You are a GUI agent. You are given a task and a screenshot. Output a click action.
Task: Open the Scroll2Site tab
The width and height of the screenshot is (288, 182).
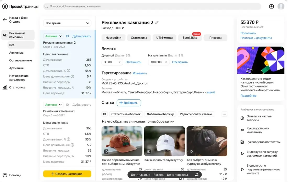(190, 38)
